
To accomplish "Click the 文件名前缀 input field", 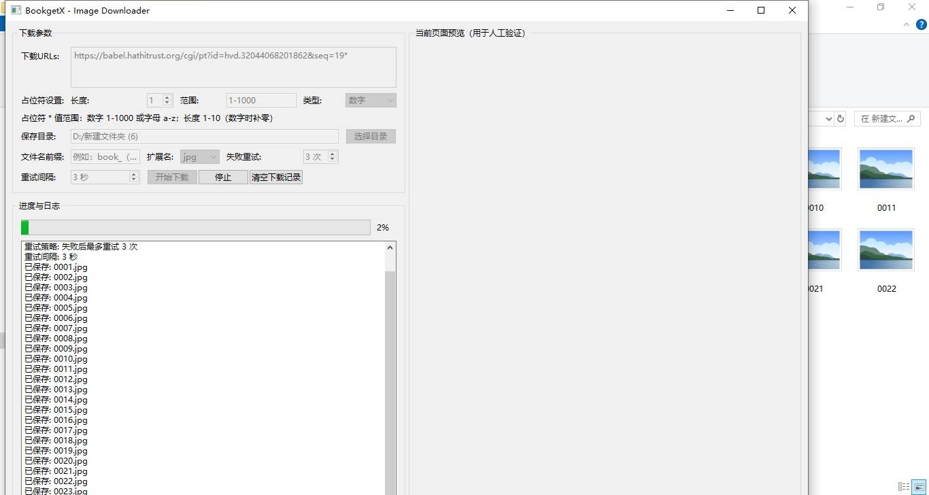I will point(105,156).
